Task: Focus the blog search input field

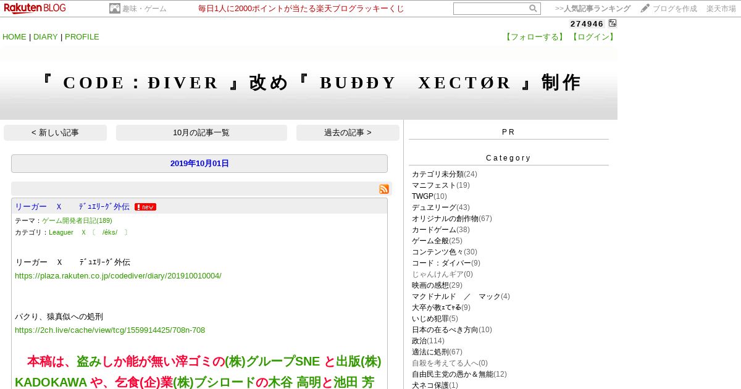Action: click(x=491, y=9)
